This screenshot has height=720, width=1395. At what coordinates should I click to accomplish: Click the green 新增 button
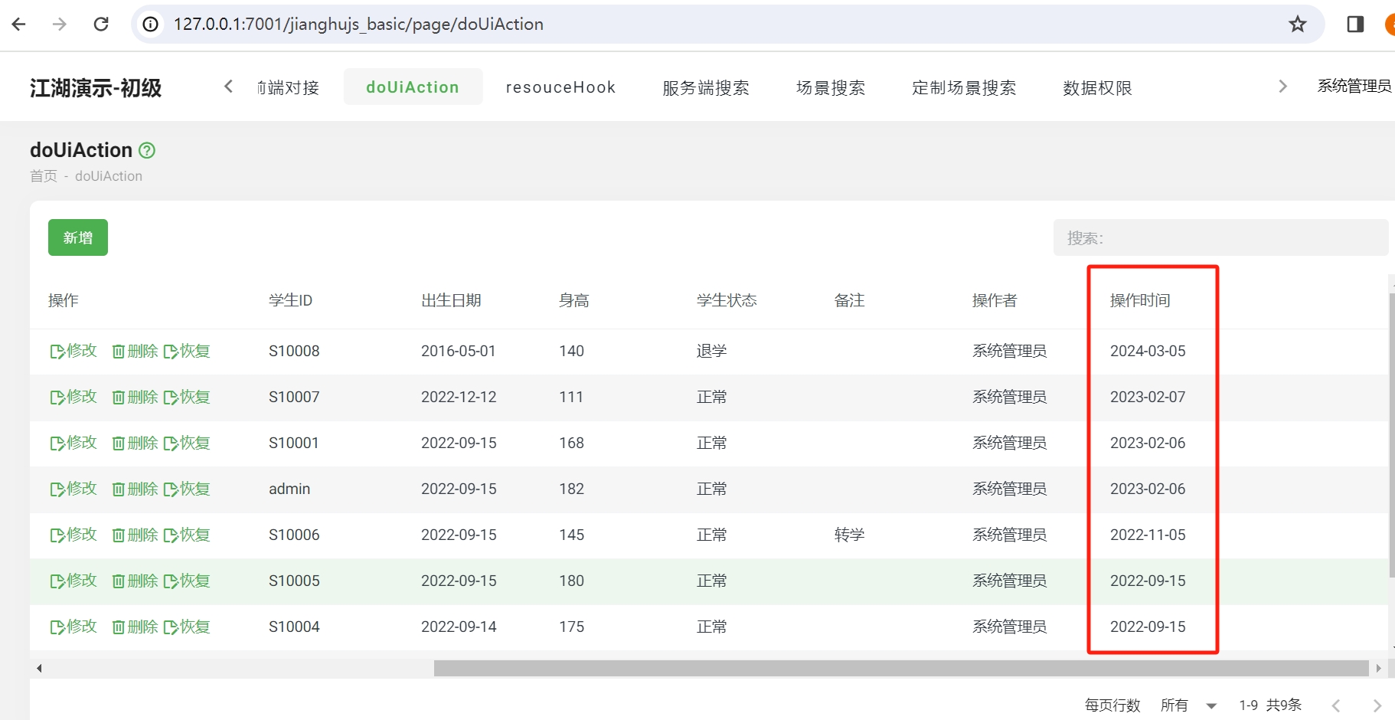tap(77, 237)
